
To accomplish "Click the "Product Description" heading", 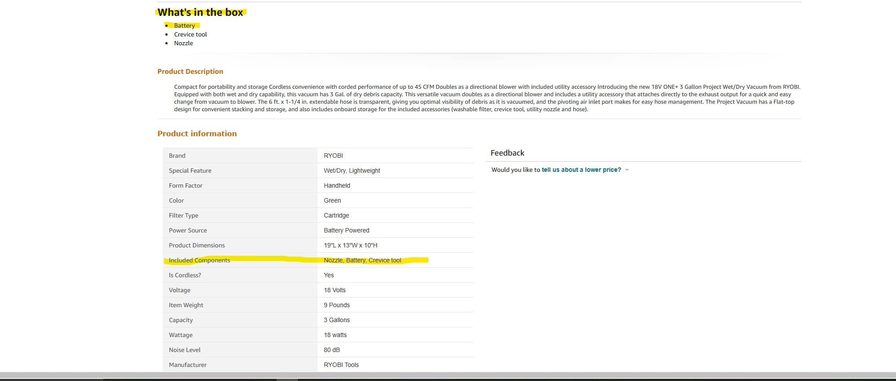I will (x=190, y=71).
